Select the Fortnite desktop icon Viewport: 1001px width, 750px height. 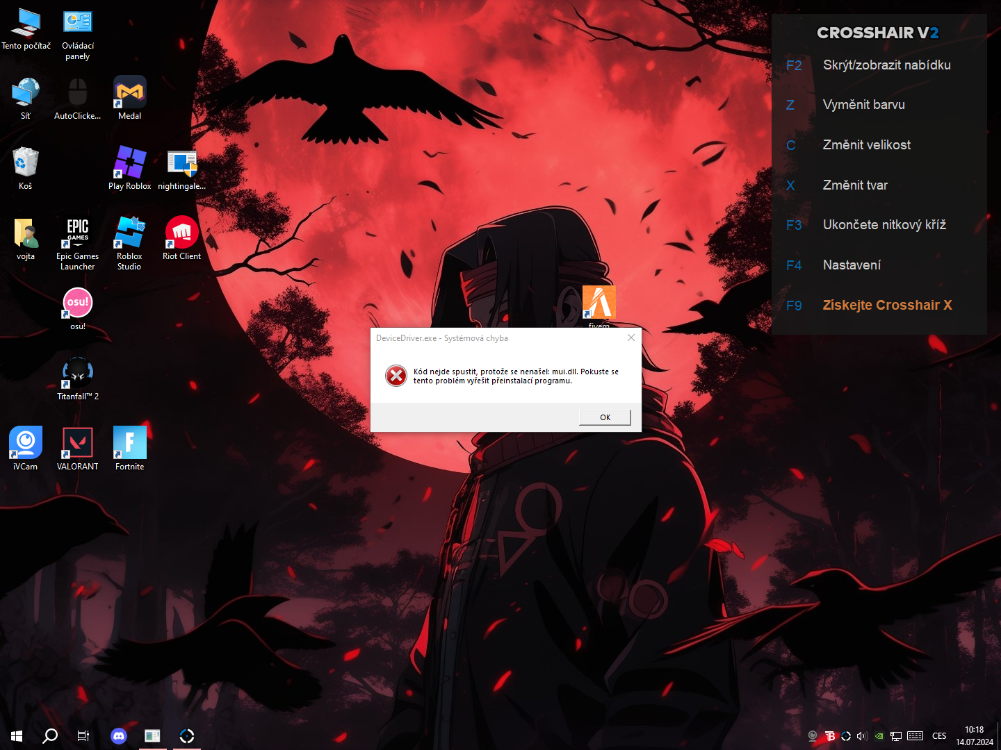(130, 449)
